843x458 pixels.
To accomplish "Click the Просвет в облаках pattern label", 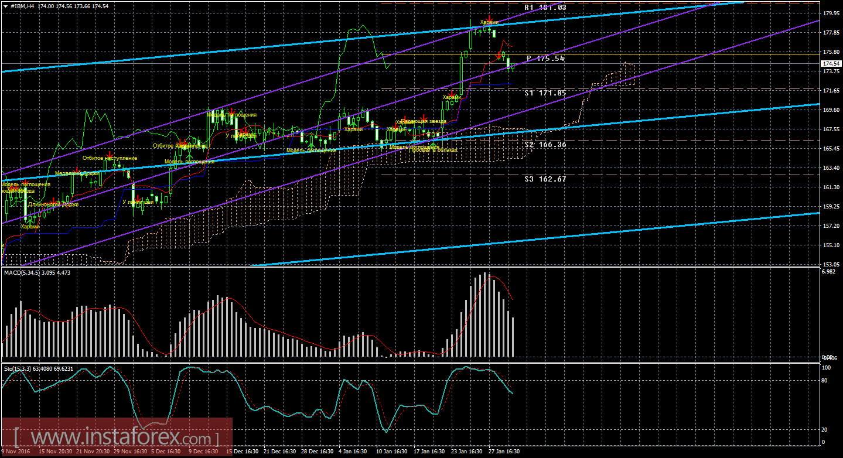I will [434, 150].
